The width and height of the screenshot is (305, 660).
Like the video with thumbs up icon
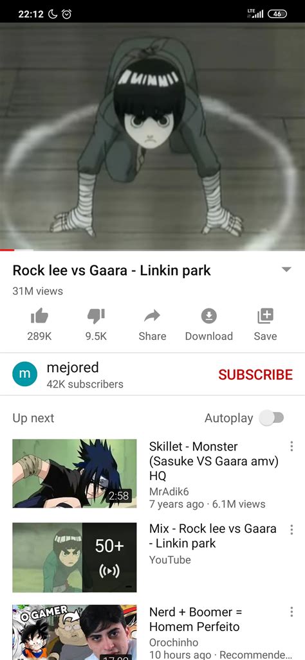coord(39,316)
